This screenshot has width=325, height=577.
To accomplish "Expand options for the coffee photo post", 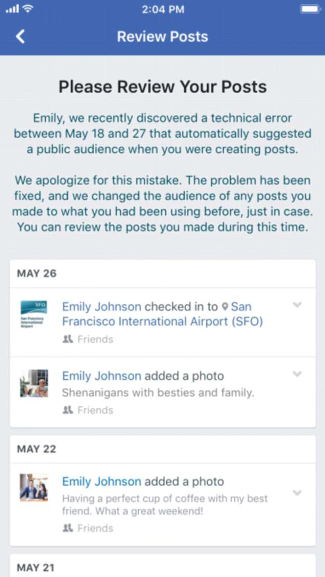I will [297, 493].
